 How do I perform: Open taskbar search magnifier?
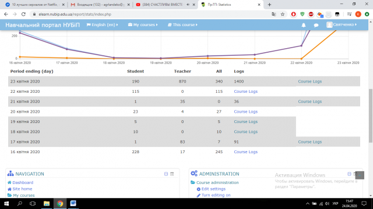20,204
